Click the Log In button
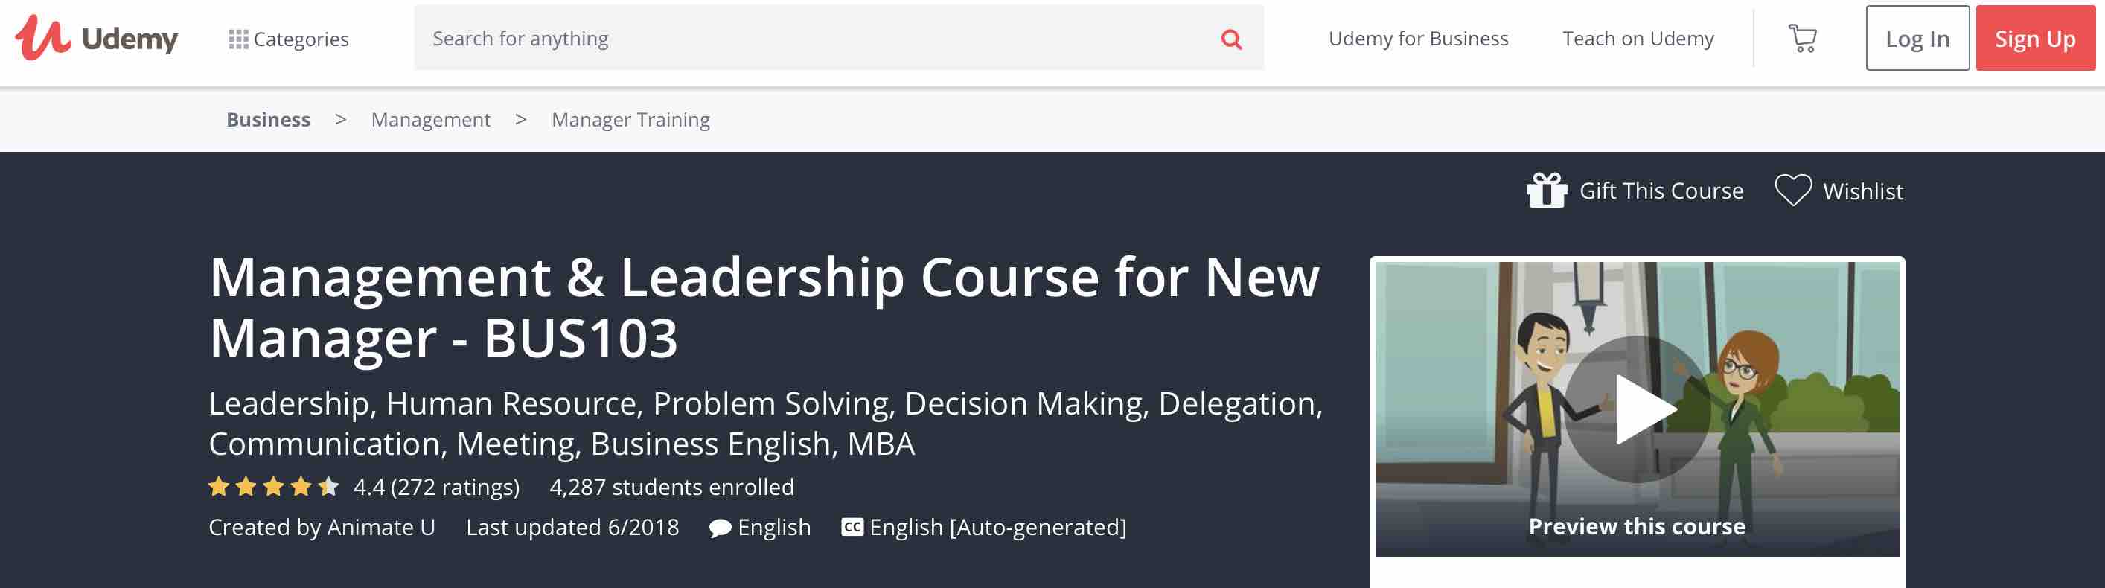The image size is (2105, 588). point(1917,39)
